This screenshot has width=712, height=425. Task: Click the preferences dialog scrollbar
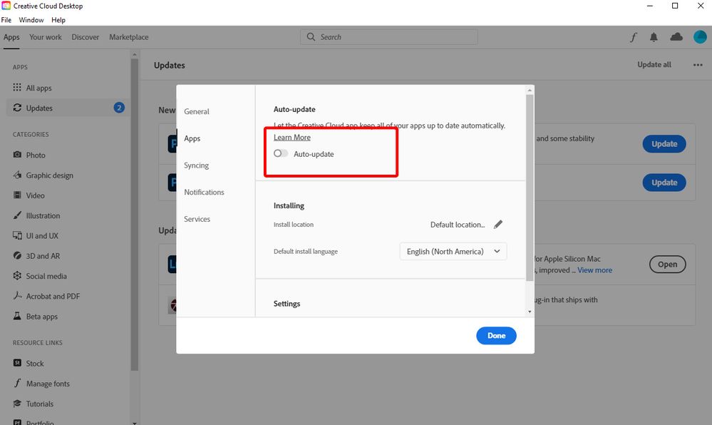(530, 186)
